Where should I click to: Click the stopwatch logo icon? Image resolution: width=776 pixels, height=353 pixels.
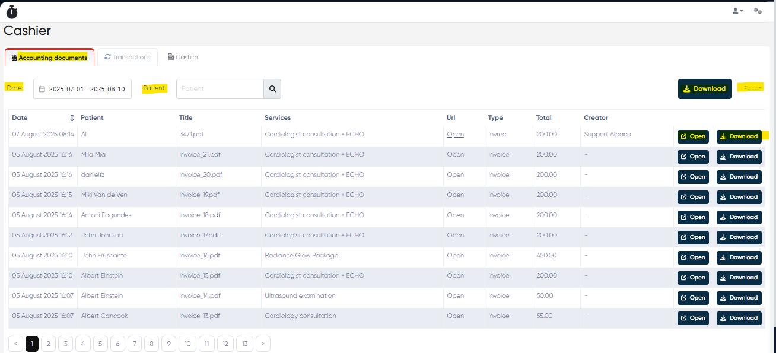click(12, 11)
